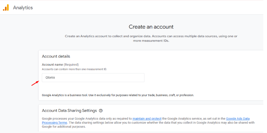Click the "(Required)" text beside Account name
The height and width of the screenshot is (133, 267).
point(71,65)
